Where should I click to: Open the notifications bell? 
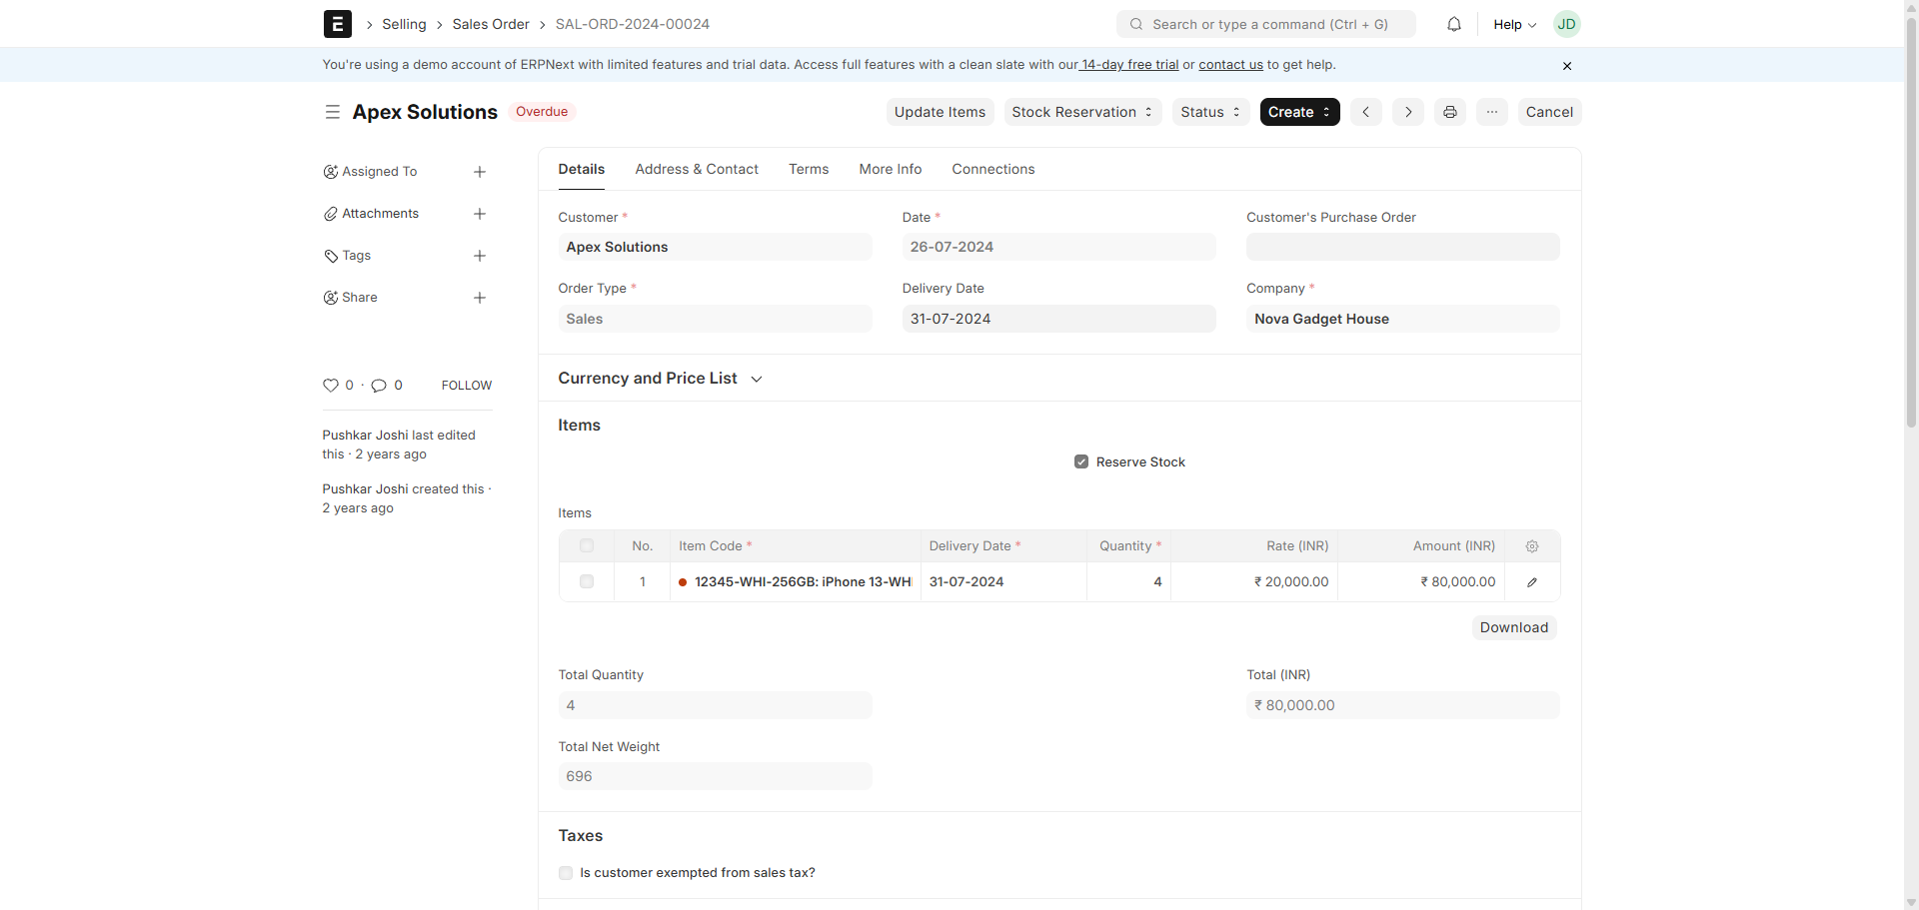click(x=1454, y=24)
